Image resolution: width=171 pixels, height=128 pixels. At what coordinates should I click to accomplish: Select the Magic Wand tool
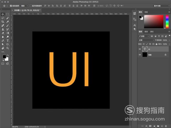pyautogui.click(x=8, y=18)
